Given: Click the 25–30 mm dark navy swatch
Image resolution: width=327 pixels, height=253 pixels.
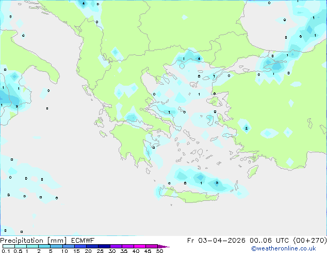Looking at the screenshot, I should pos(104,246).
